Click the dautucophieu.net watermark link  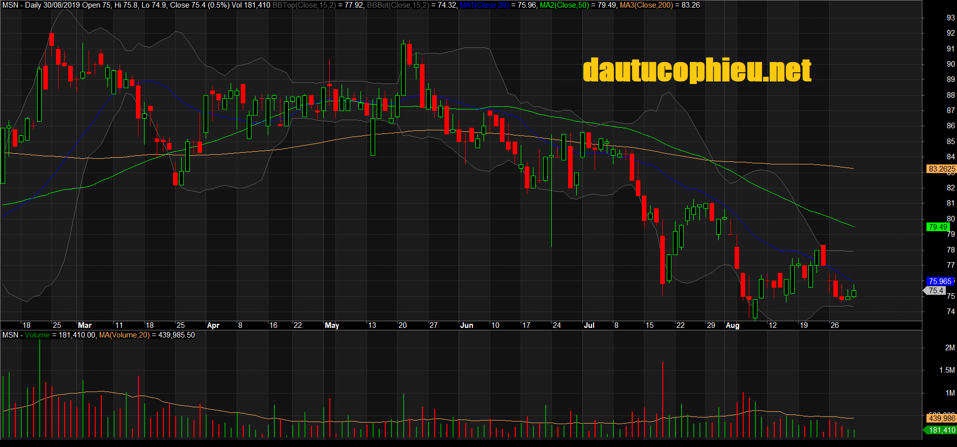[696, 70]
